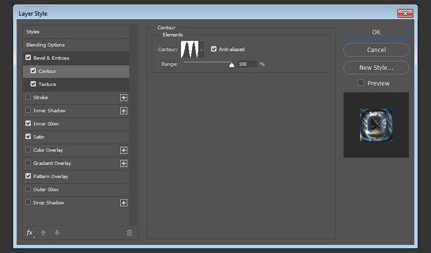431x253 pixels.
Task: Enable the Outer Glow checkbox
Action: point(28,189)
